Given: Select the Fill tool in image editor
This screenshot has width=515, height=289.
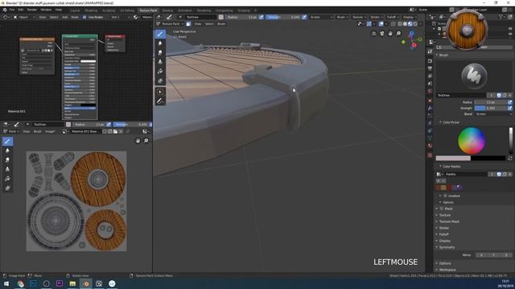Looking at the screenshot, I should [x=7, y=178].
